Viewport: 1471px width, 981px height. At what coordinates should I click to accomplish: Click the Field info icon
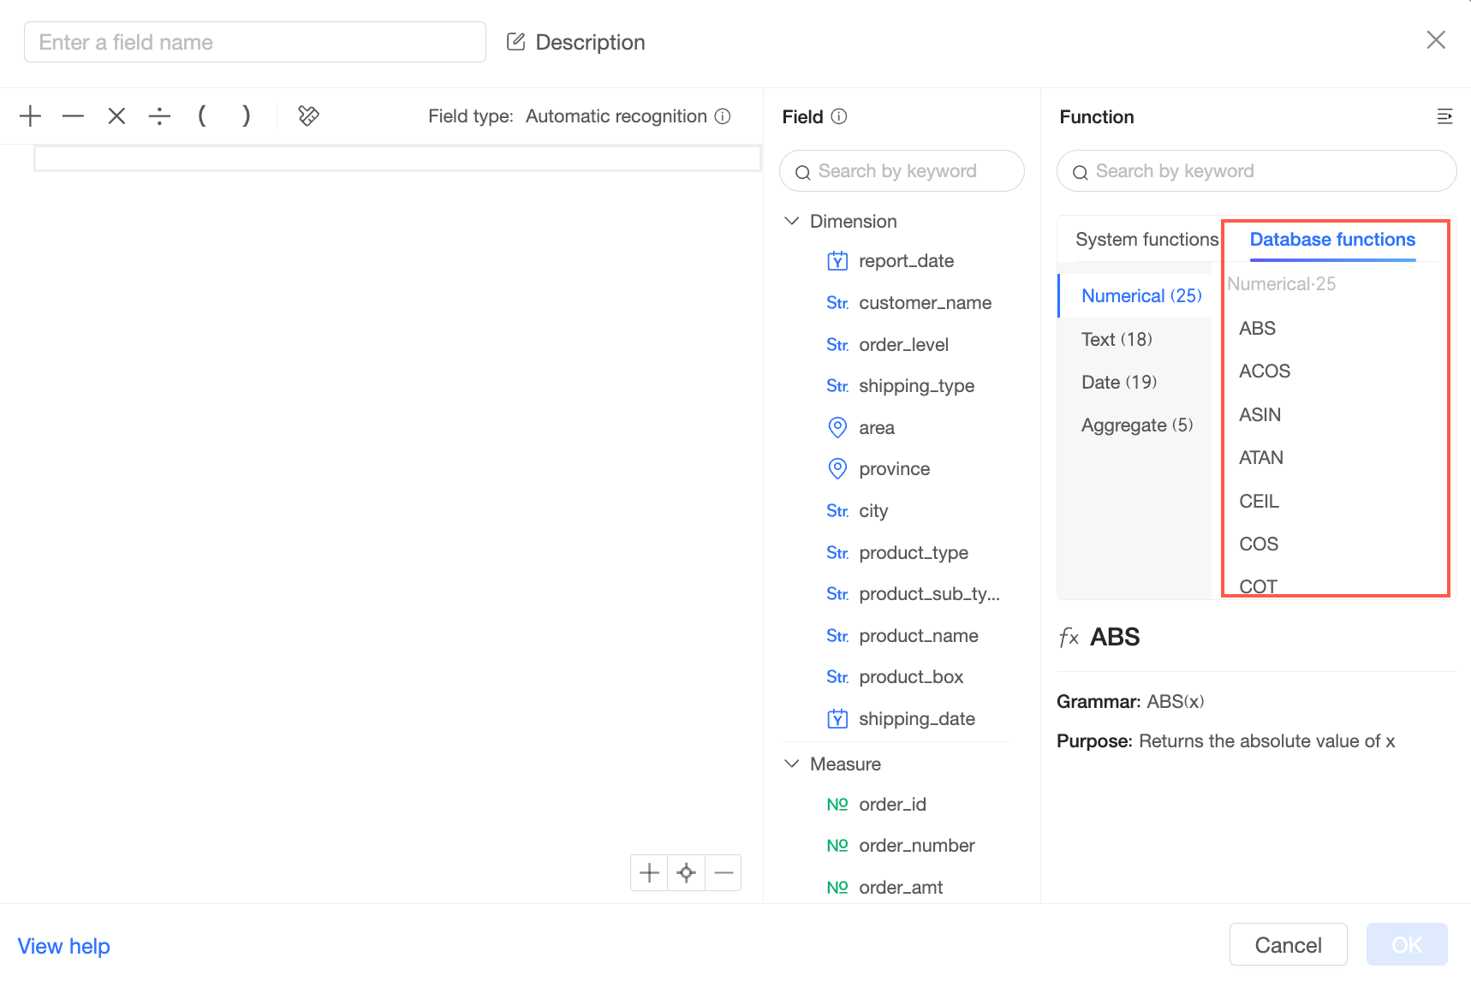tap(839, 116)
